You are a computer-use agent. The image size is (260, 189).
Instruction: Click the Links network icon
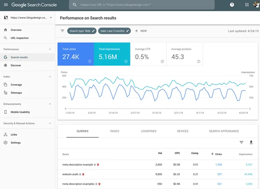coord(5,135)
